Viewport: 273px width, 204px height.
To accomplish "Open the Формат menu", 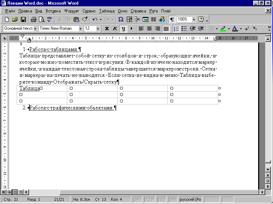I will click(x=72, y=11).
